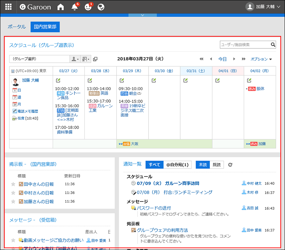Go to Garoon home icon

coord(61,7)
